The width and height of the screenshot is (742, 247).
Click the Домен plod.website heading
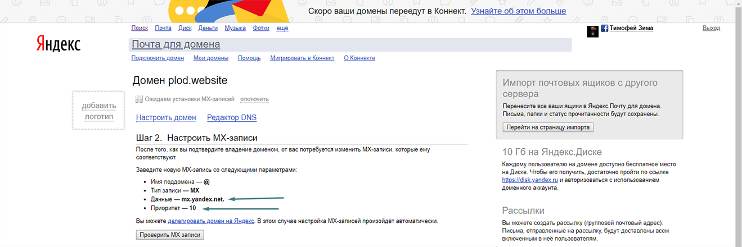[180, 80]
